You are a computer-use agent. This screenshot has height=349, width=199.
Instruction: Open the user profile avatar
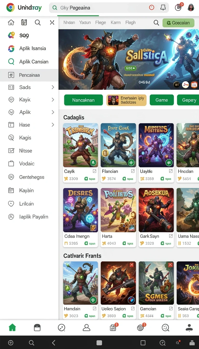click(x=191, y=8)
